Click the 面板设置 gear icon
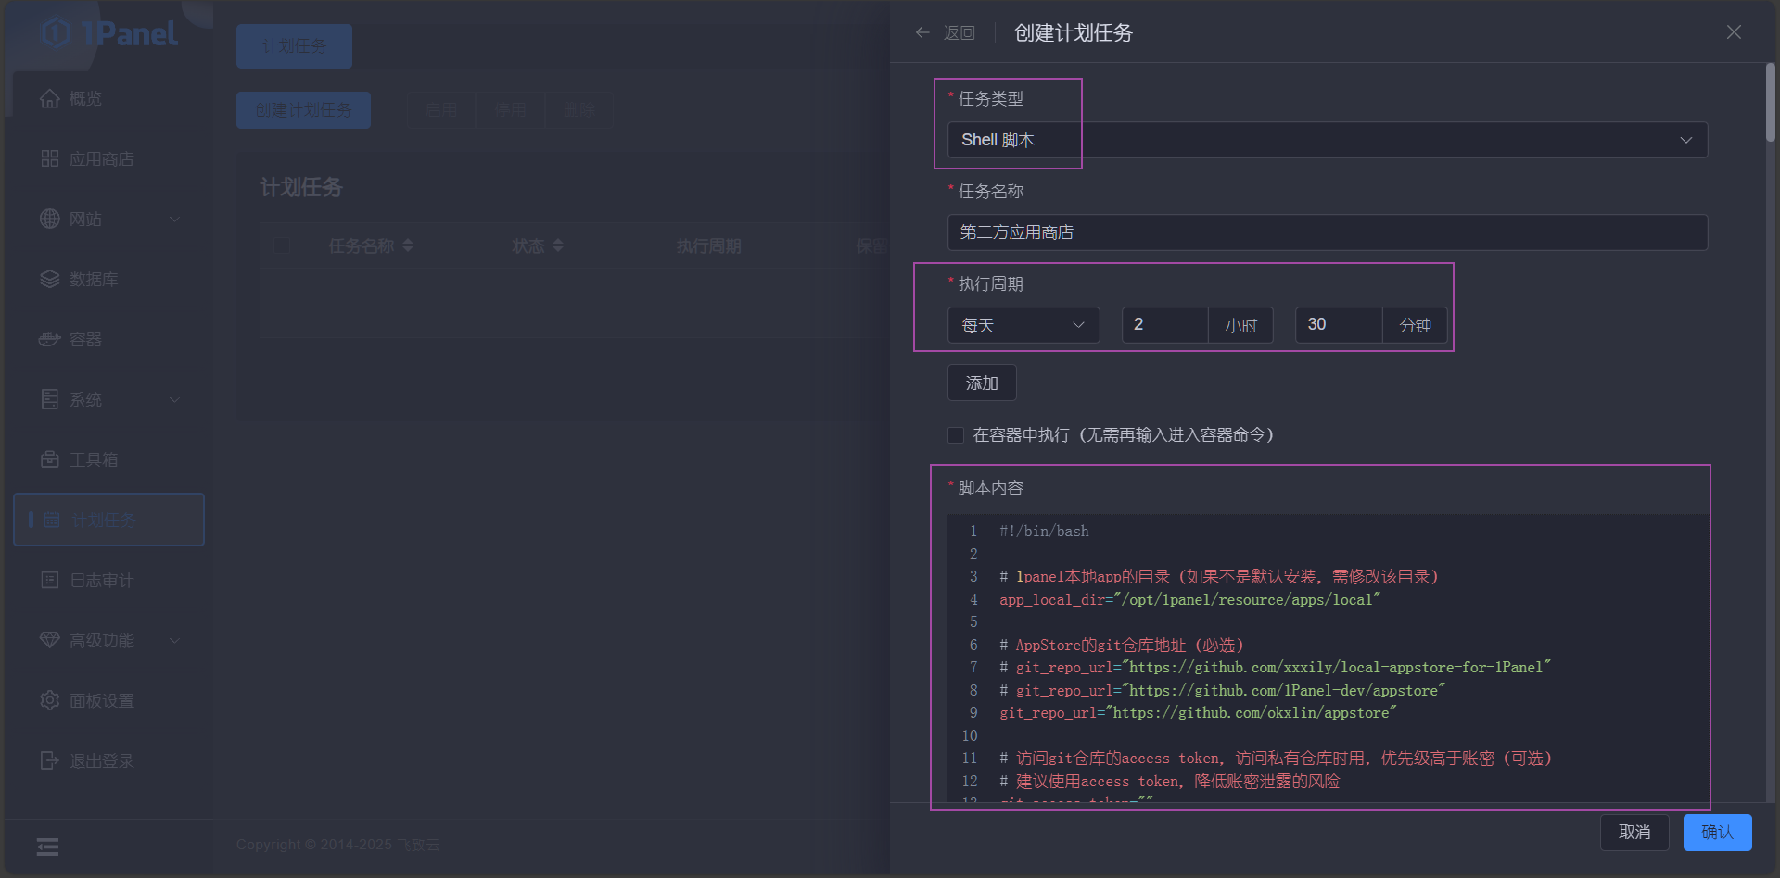The width and height of the screenshot is (1780, 878). (50, 700)
